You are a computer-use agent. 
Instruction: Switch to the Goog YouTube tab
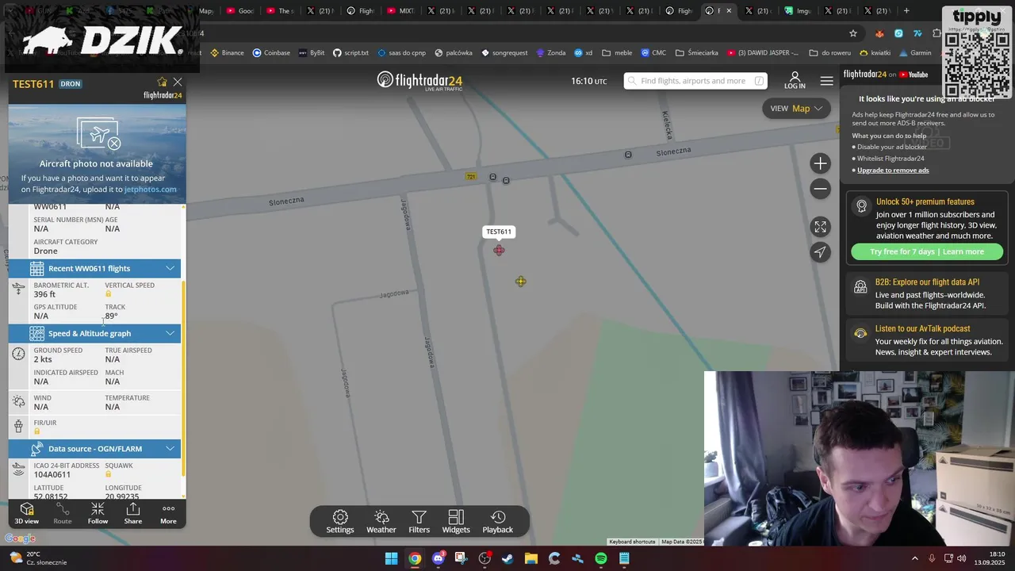pyautogui.click(x=240, y=11)
